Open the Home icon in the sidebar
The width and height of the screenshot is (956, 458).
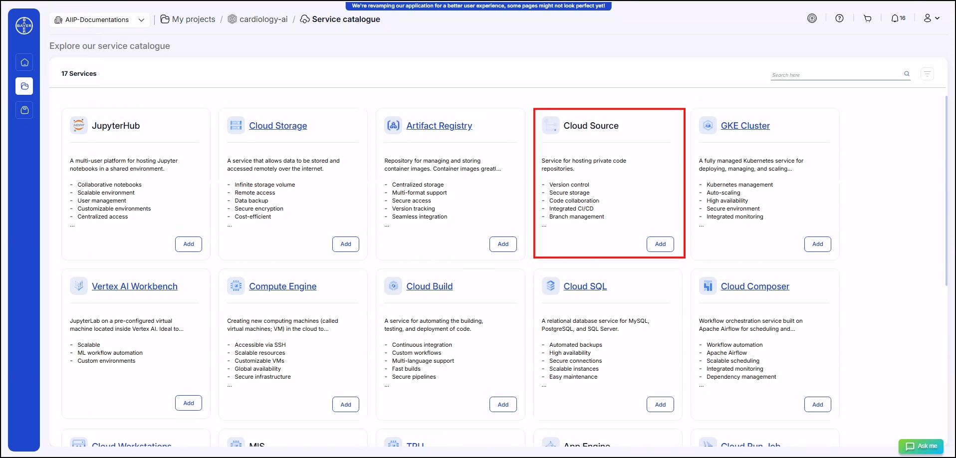[x=24, y=62]
